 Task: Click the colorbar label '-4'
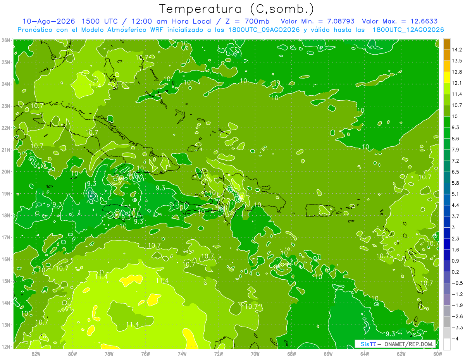tap(455, 338)
